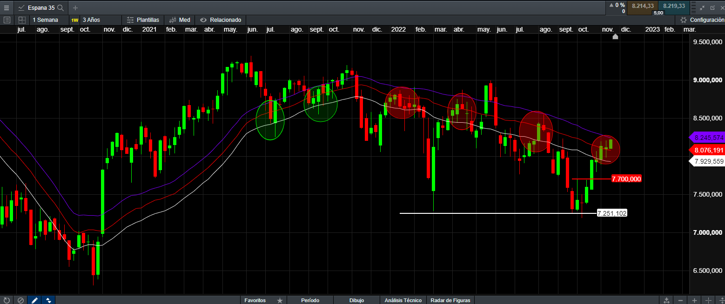Click the buy price 8.219,33
The width and height of the screenshot is (725, 304).
[674, 6]
